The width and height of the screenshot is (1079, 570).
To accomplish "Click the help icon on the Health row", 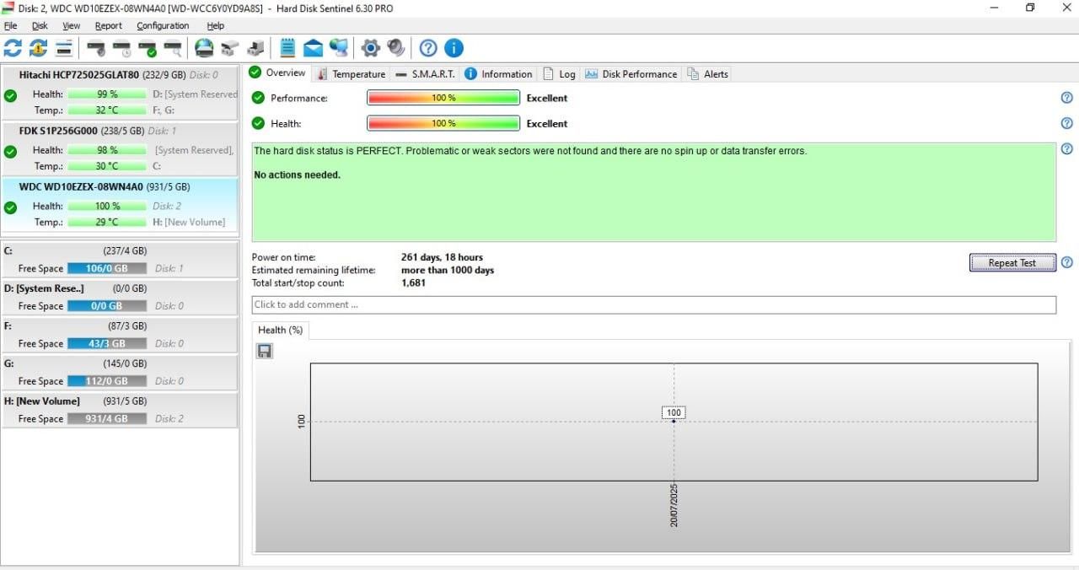I will [x=1066, y=123].
